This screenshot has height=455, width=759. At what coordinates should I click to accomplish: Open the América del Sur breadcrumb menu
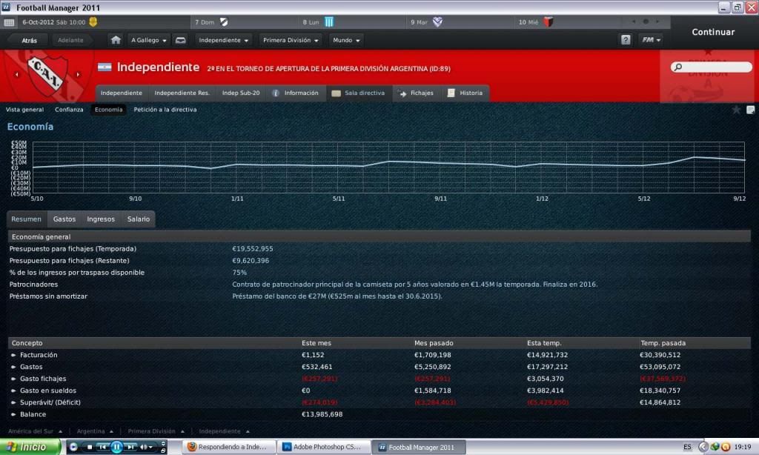coord(36,431)
